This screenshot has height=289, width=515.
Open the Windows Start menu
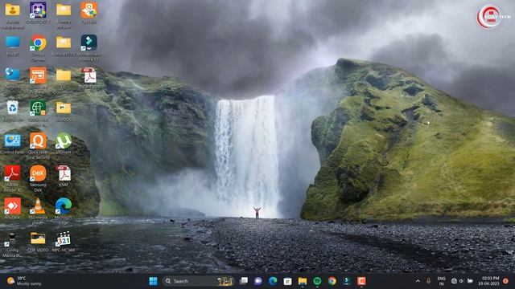pos(153,281)
